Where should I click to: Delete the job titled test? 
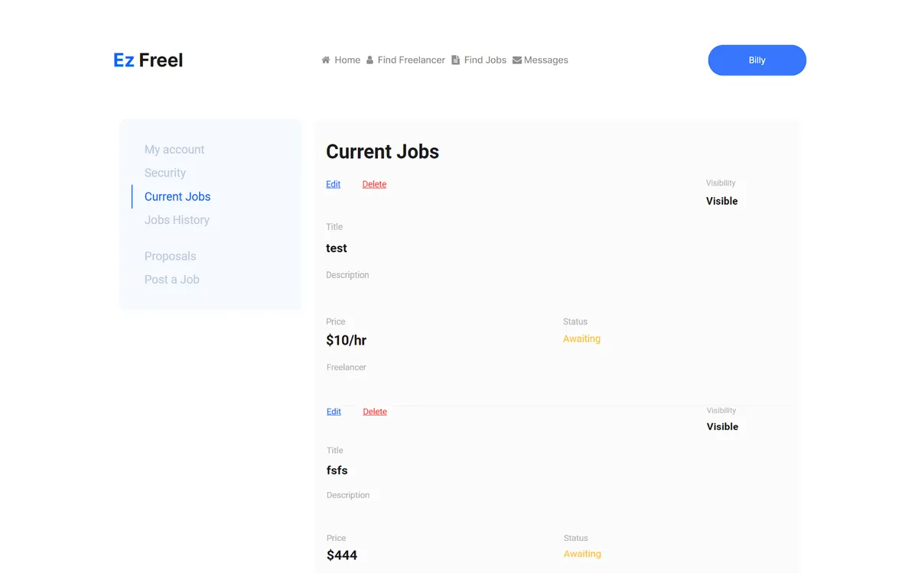tap(374, 184)
